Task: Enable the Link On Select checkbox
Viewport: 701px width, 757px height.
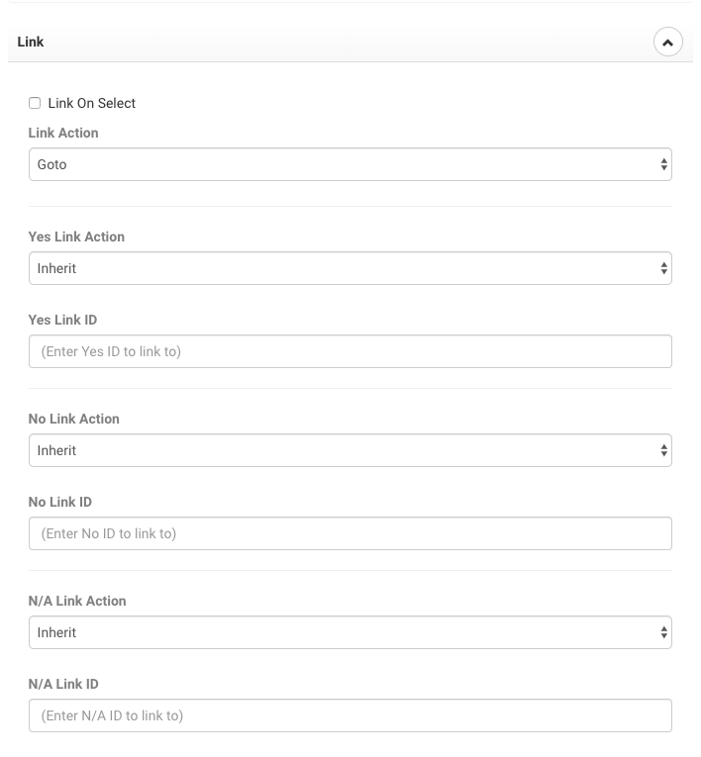Action: pos(35,103)
